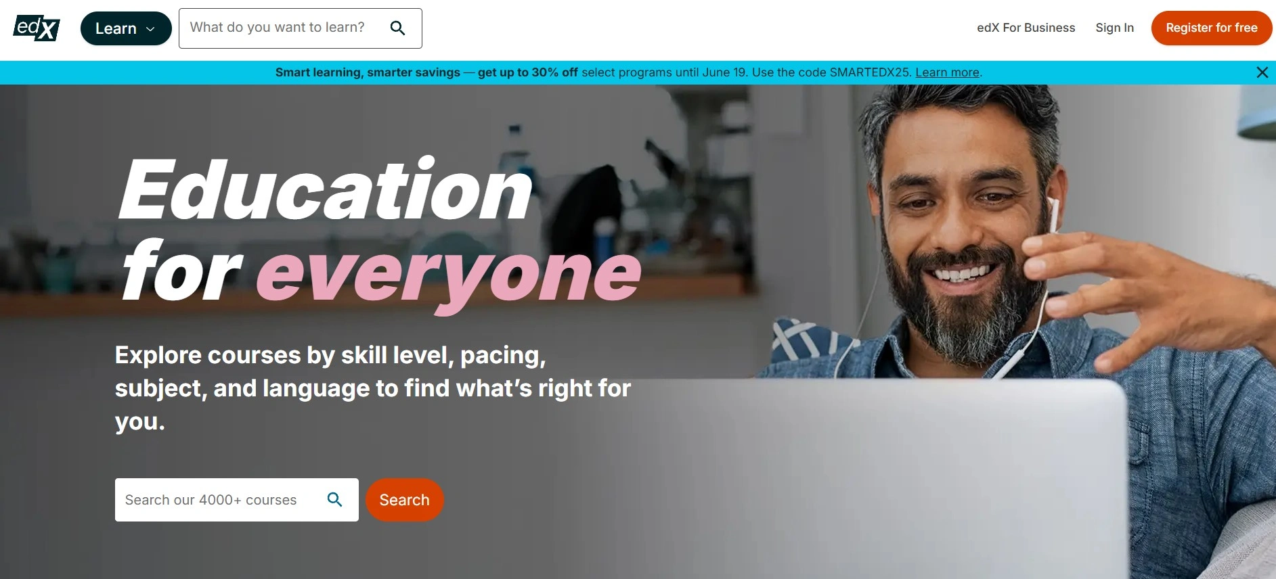This screenshot has width=1276, height=579.
Task: Click the "Education for everyone" headline
Action: [x=380, y=230]
